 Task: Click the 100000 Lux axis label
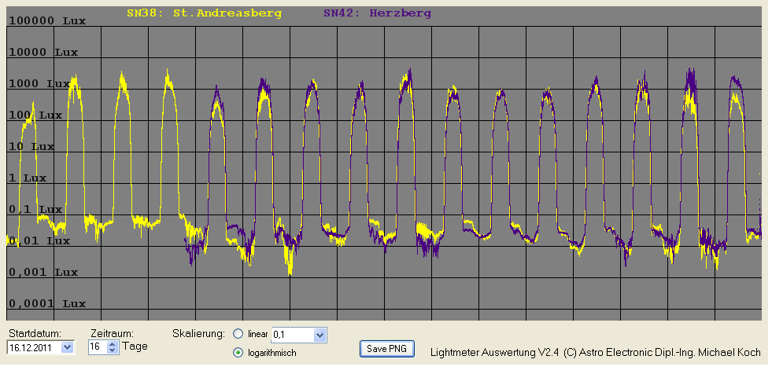click(44, 21)
